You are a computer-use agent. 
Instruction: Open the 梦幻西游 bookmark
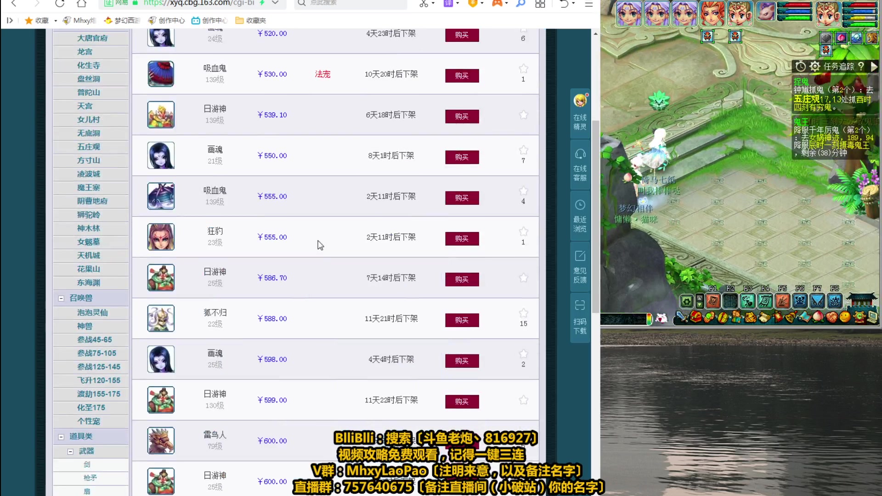click(x=122, y=21)
